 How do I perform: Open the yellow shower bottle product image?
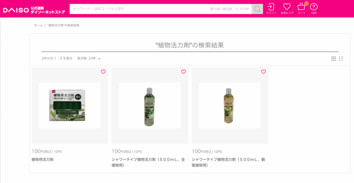tap(230, 105)
